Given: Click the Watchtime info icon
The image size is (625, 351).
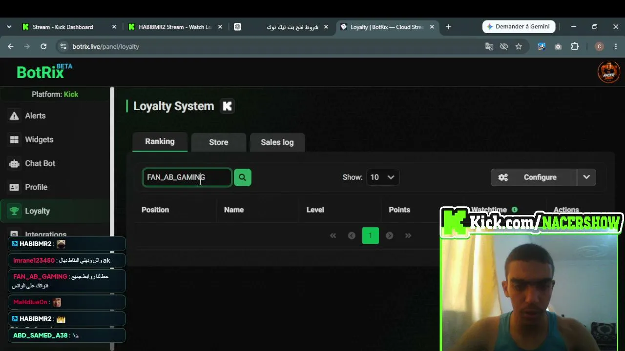Looking at the screenshot, I should (x=515, y=210).
